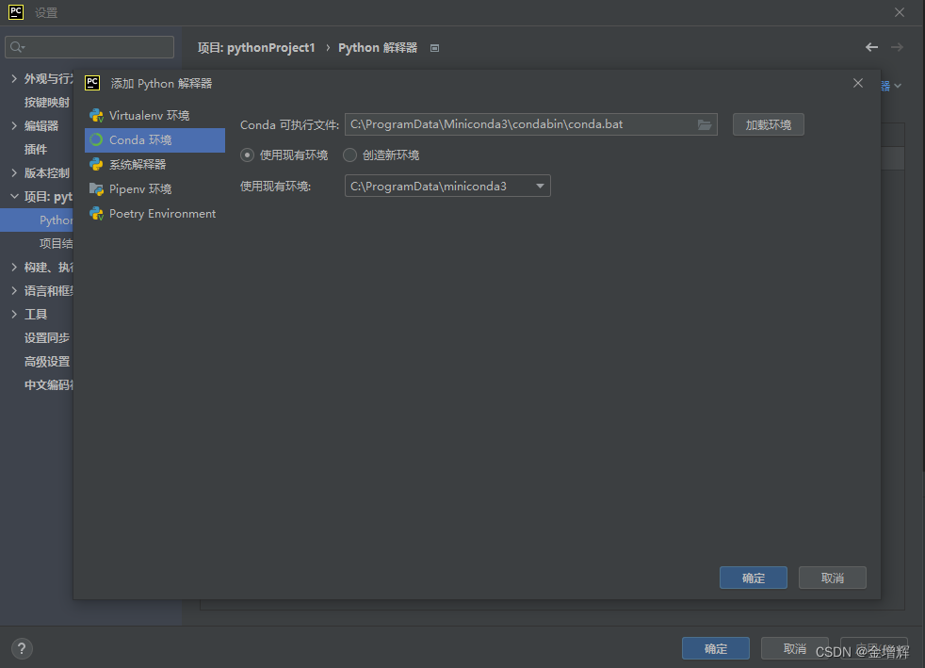Click the project-level settings icon beside Python 解释器
Viewport: 925px width, 668px height.
(435, 48)
